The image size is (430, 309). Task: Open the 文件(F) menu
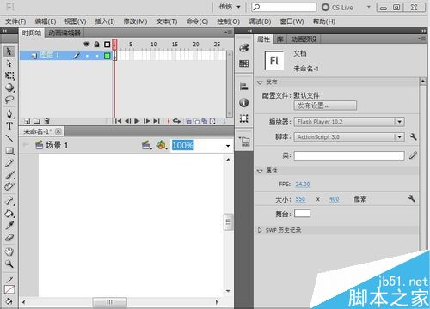click(15, 21)
